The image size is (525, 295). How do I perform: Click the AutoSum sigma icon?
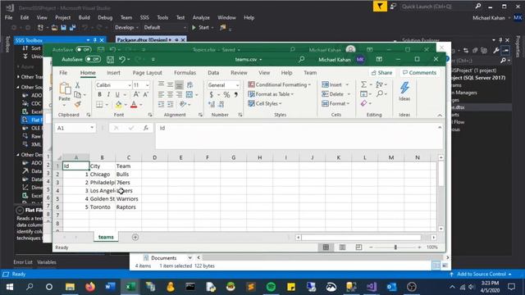[x=363, y=84]
